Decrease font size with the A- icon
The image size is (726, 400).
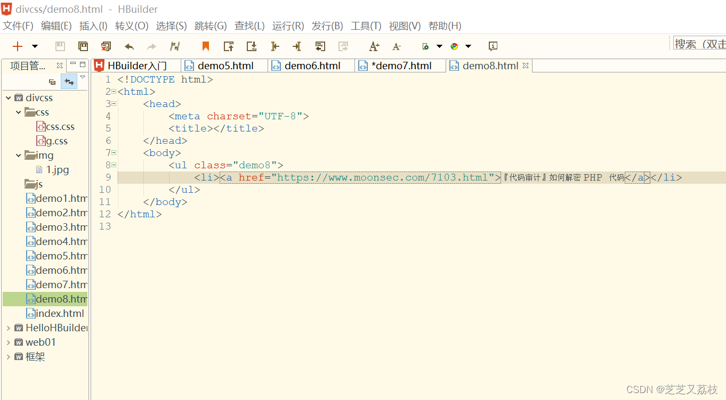coord(396,46)
